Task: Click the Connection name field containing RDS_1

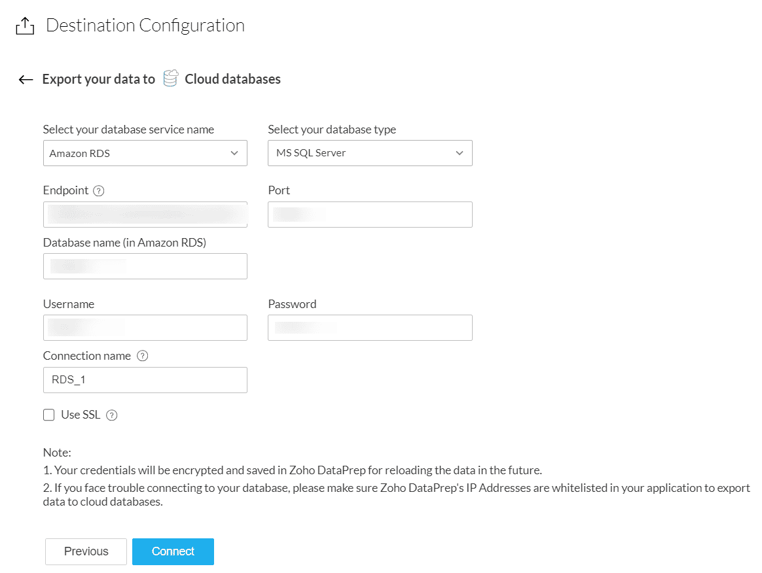Action: tap(145, 380)
